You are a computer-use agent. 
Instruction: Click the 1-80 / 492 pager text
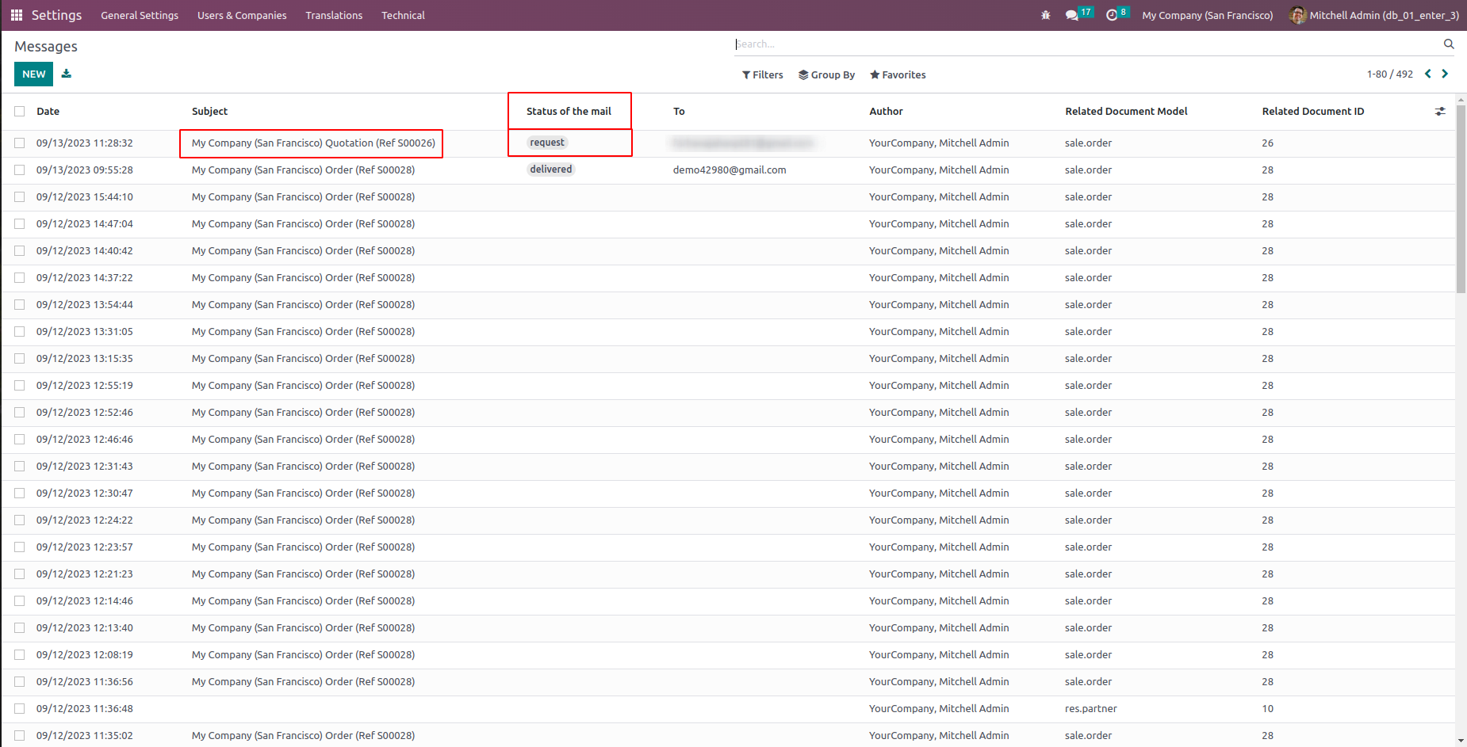(x=1389, y=74)
